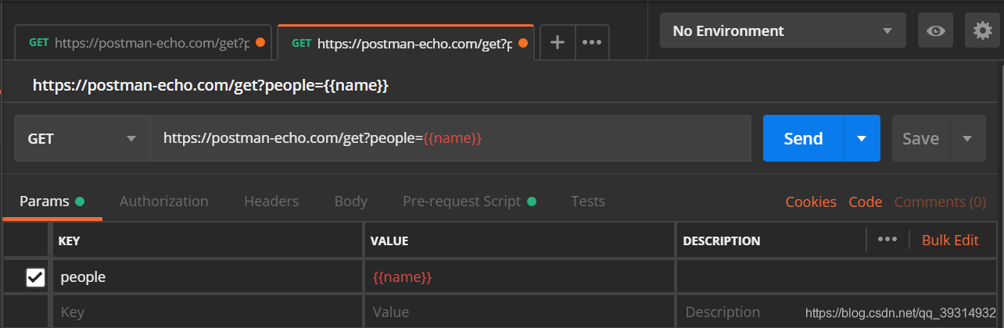The image size is (1004, 328).
Task: Open the GET method dropdown
Action: [x=82, y=138]
